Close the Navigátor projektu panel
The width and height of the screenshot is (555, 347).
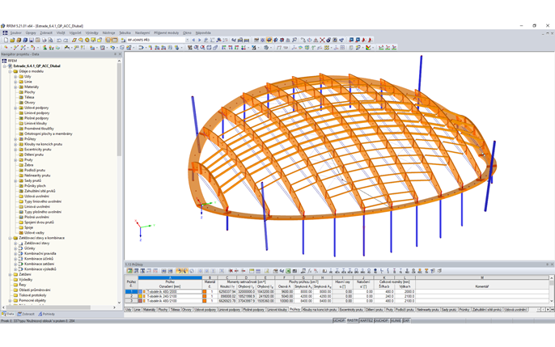pyautogui.click(x=120, y=54)
